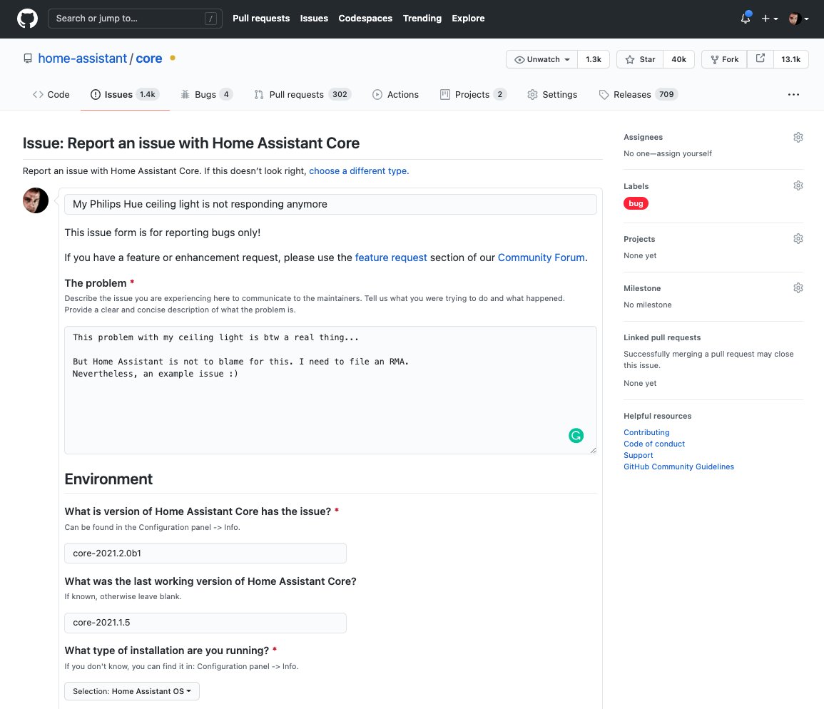Click the yellow status dot next to core

(x=173, y=58)
